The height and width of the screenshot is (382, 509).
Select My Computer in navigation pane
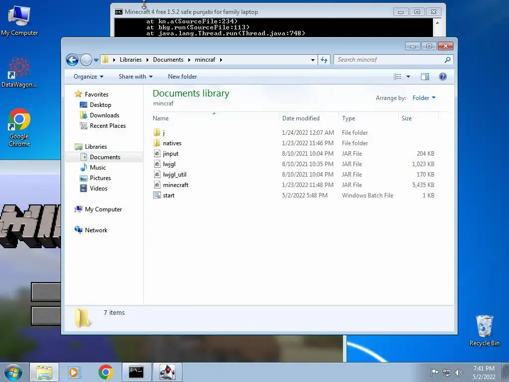point(103,209)
